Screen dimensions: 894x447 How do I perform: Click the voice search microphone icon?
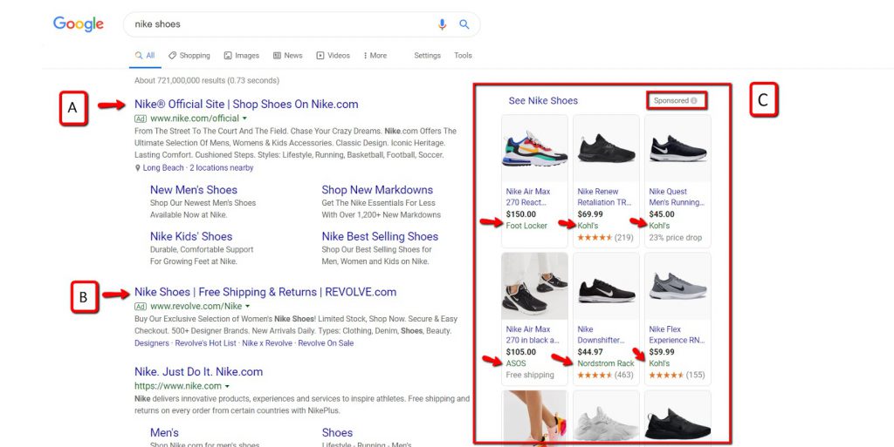tap(443, 24)
